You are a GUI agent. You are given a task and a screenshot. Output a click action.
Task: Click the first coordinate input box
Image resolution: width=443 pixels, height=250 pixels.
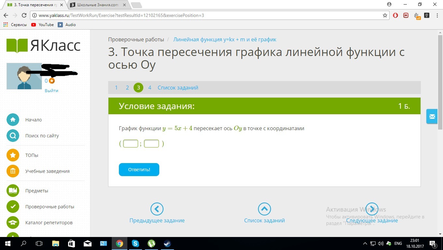(x=131, y=144)
